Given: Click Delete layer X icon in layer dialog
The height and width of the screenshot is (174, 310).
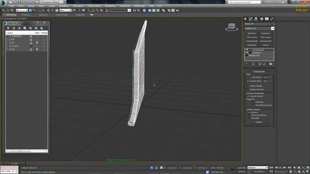Looking at the screenshot, I should coord(14,28).
